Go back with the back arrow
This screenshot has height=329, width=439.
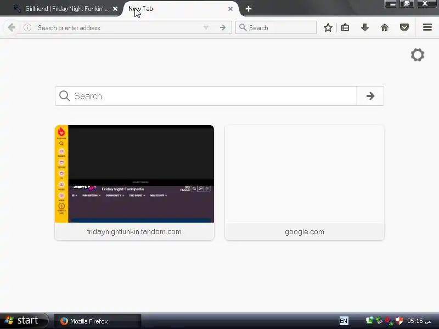click(12, 27)
